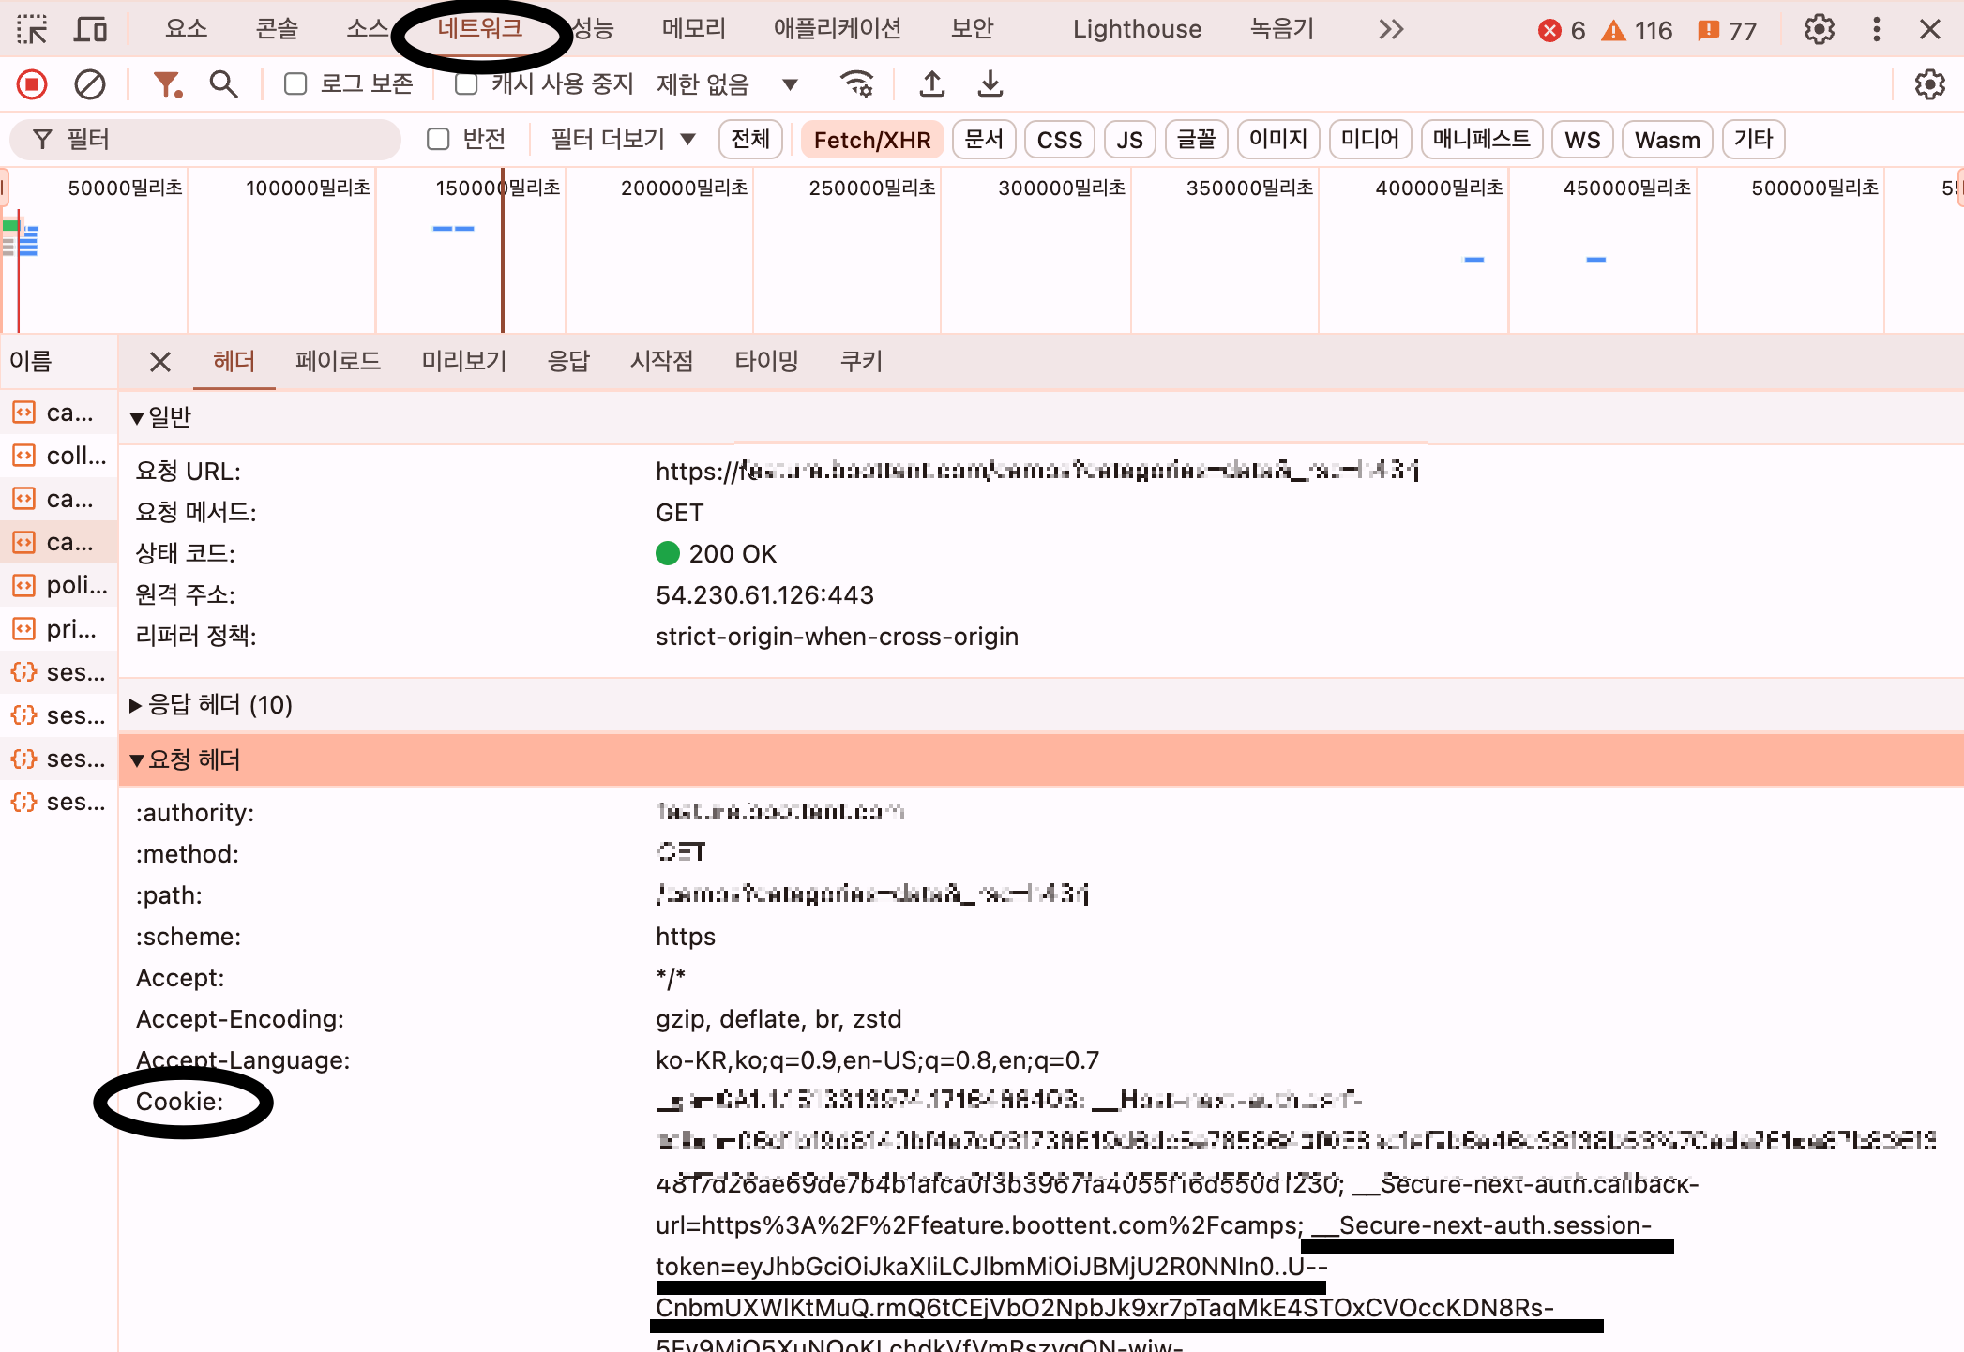Screen dimensions: 1964x1352
Task: Open network search with magnifier icon
Action: click(x=223, y=84)
